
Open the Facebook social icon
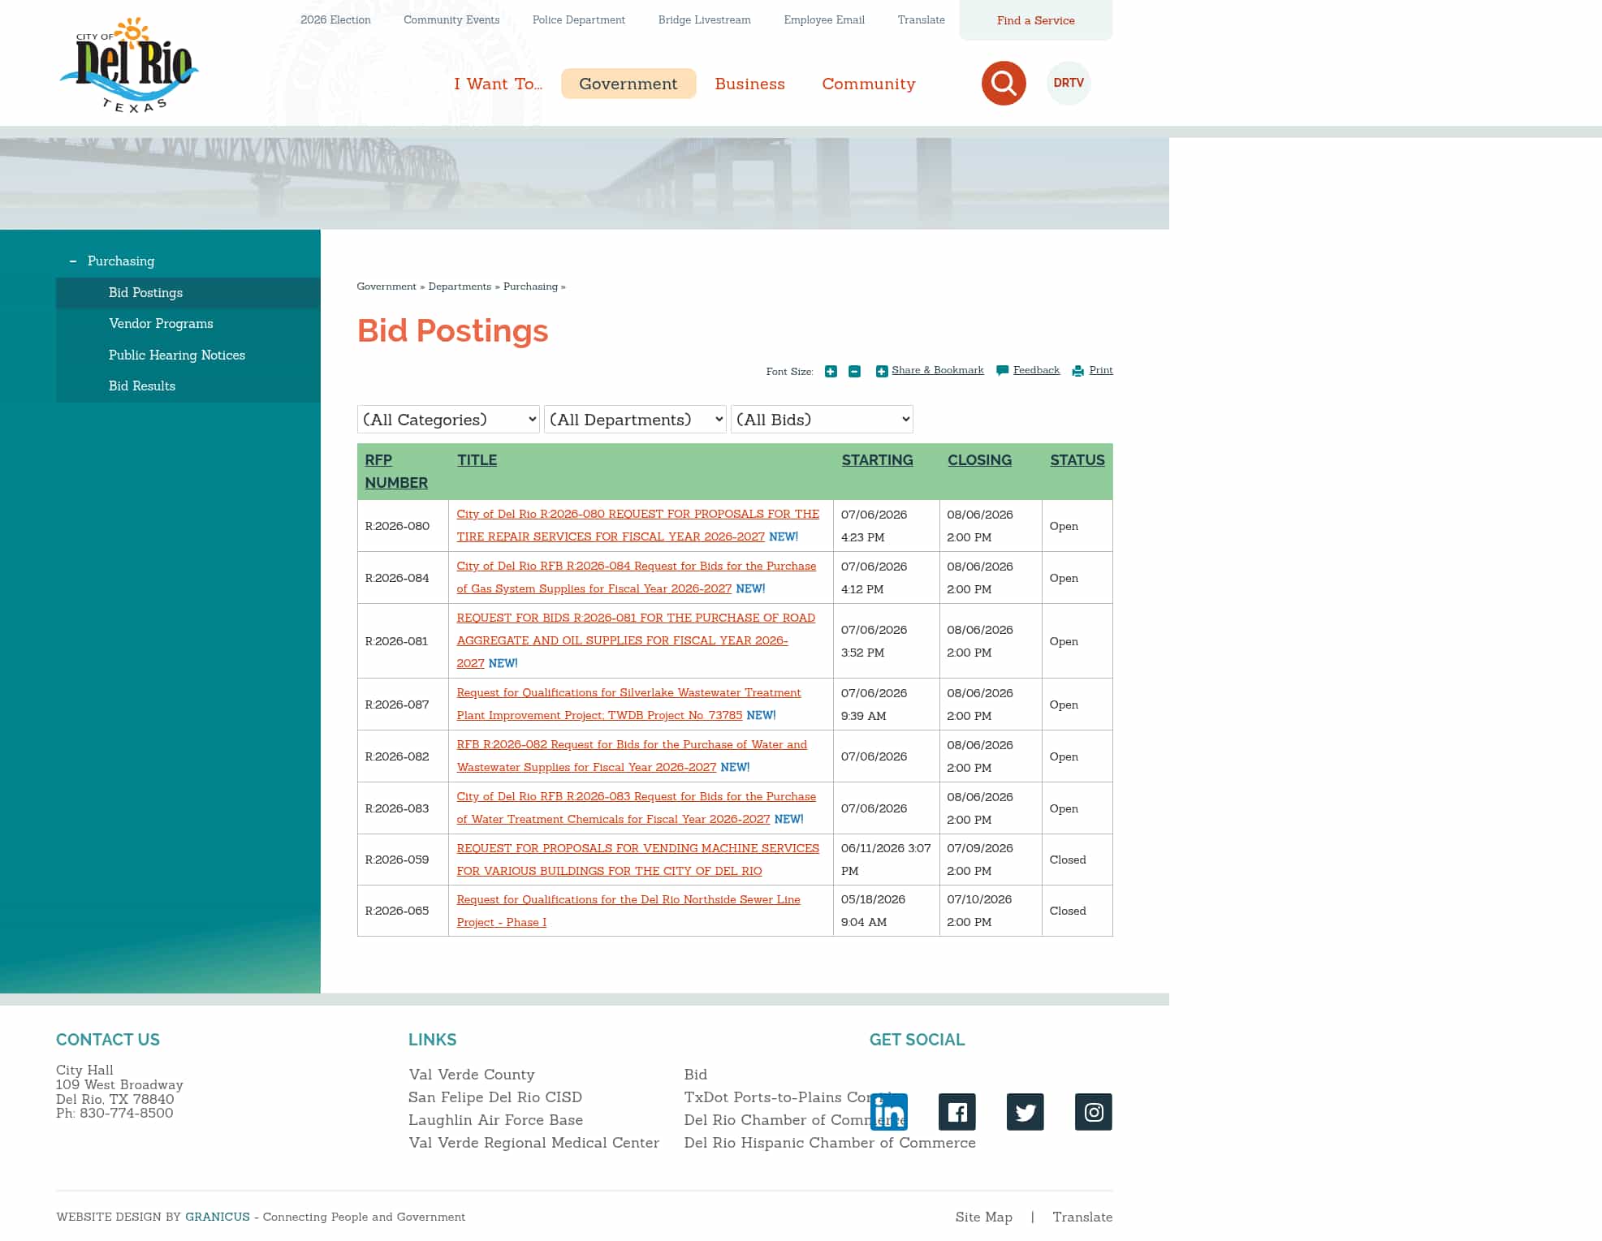point(957,1112)
